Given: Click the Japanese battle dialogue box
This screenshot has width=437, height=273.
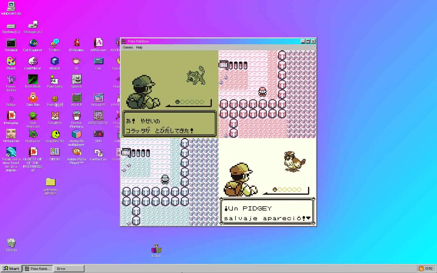Looking at the screenshot, I should [x=170, y=123].
